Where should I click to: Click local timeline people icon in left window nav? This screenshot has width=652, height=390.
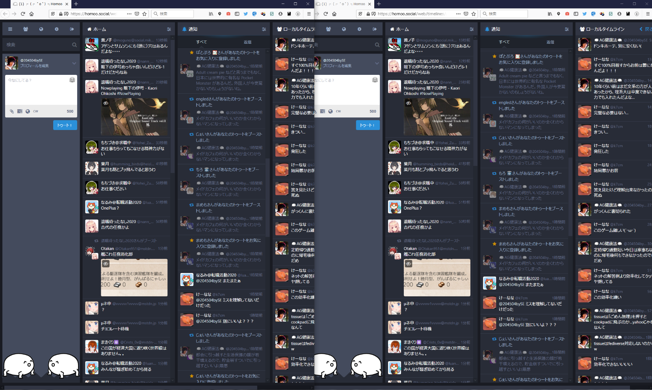coord(26,29)
